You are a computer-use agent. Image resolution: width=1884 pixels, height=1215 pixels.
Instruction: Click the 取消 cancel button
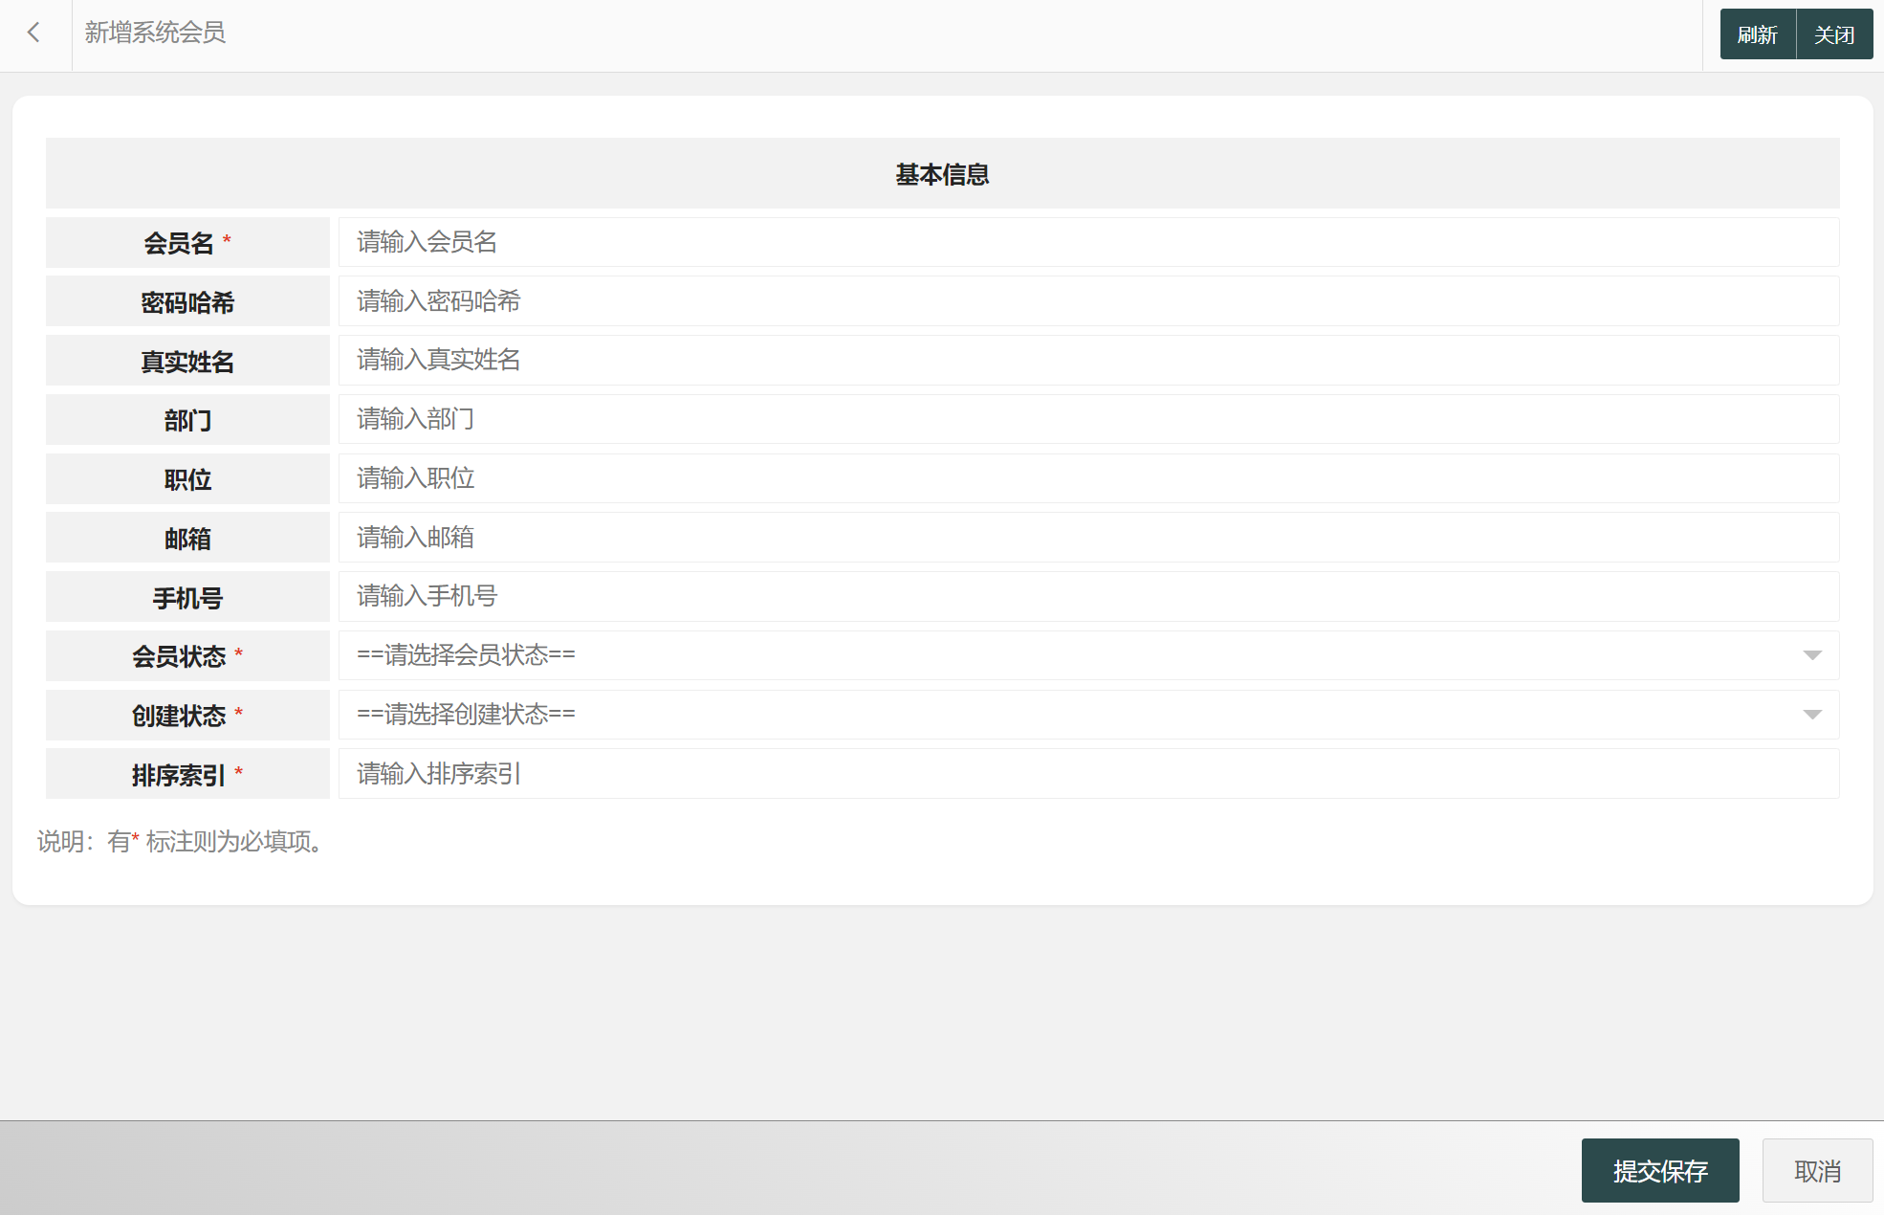1816,1170
